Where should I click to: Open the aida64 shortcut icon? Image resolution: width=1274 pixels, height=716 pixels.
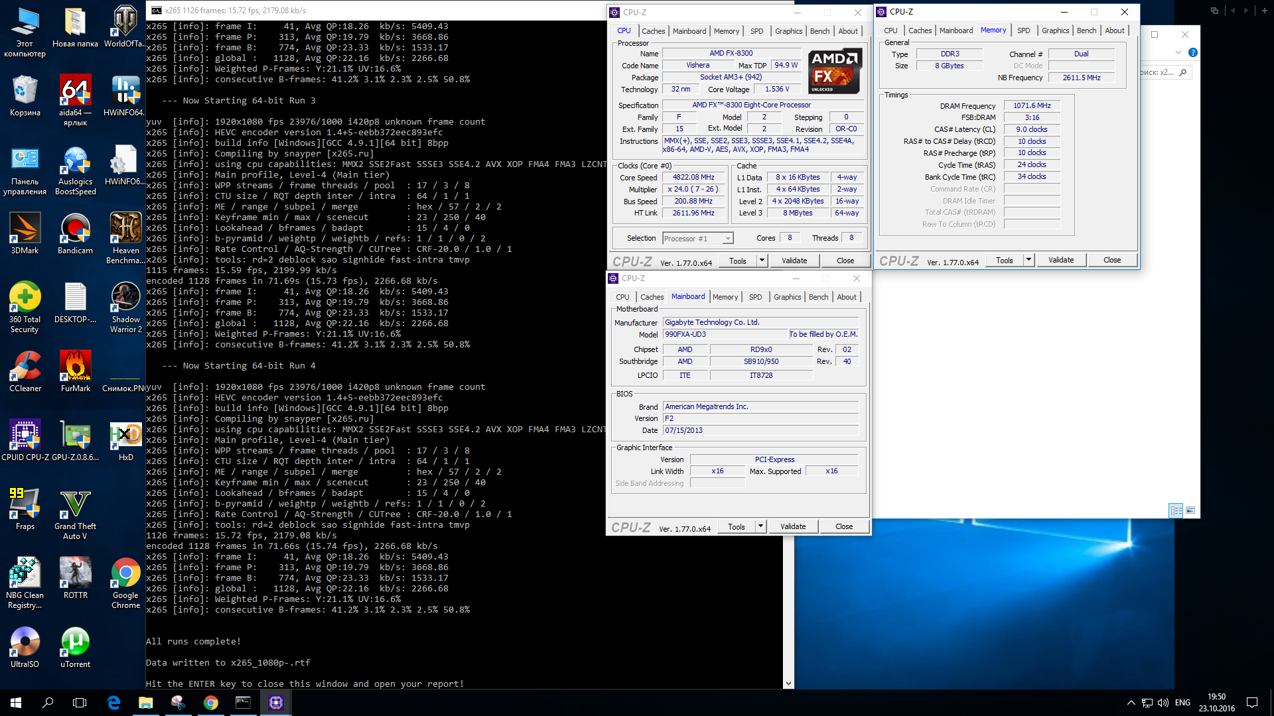(75, 91)
